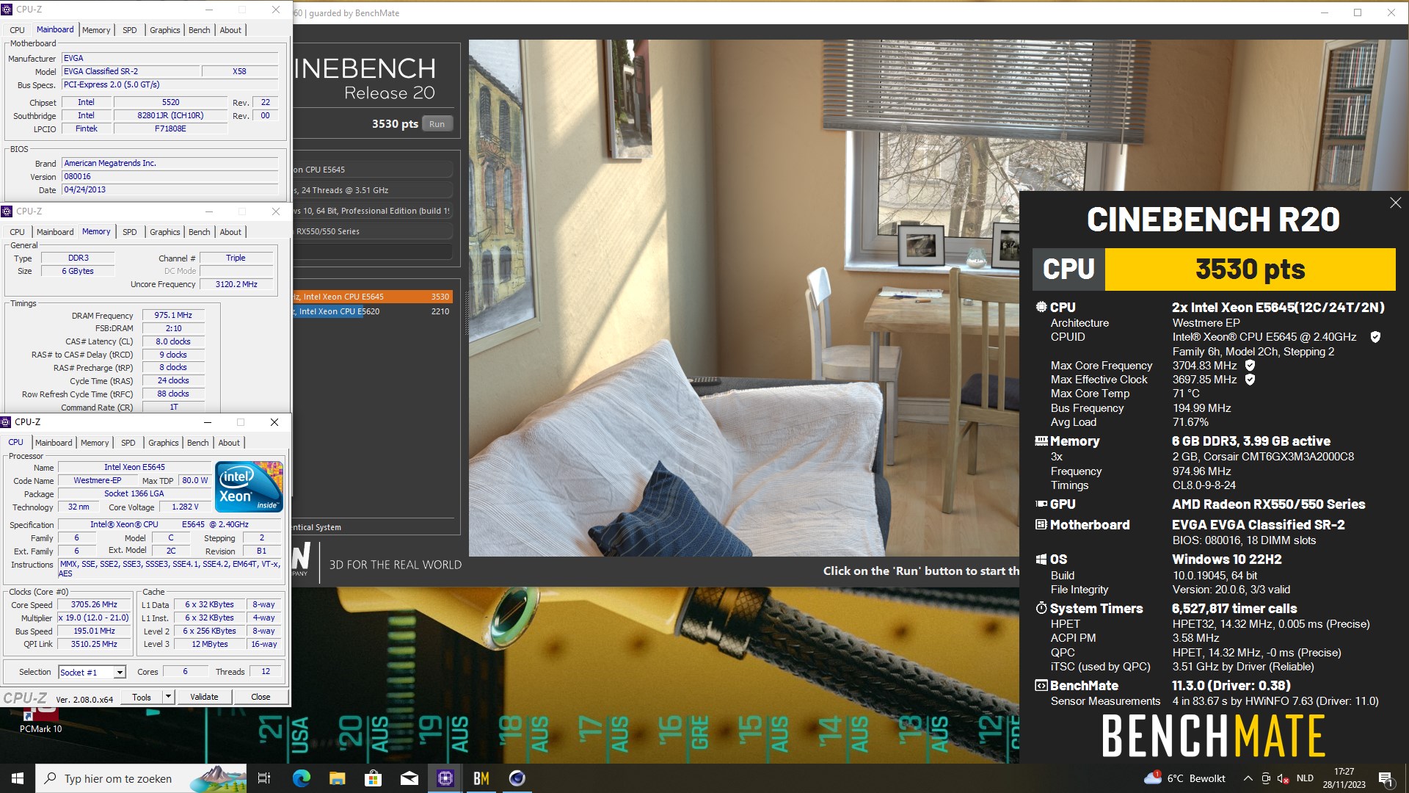Open the Windows Start menu

click(x=18, y=778)
